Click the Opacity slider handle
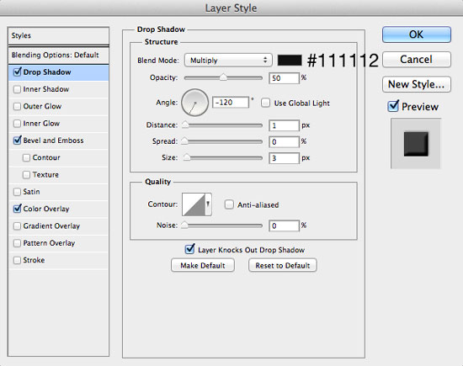The width and height of the screenshot is (463, 366). pos(223,77)
